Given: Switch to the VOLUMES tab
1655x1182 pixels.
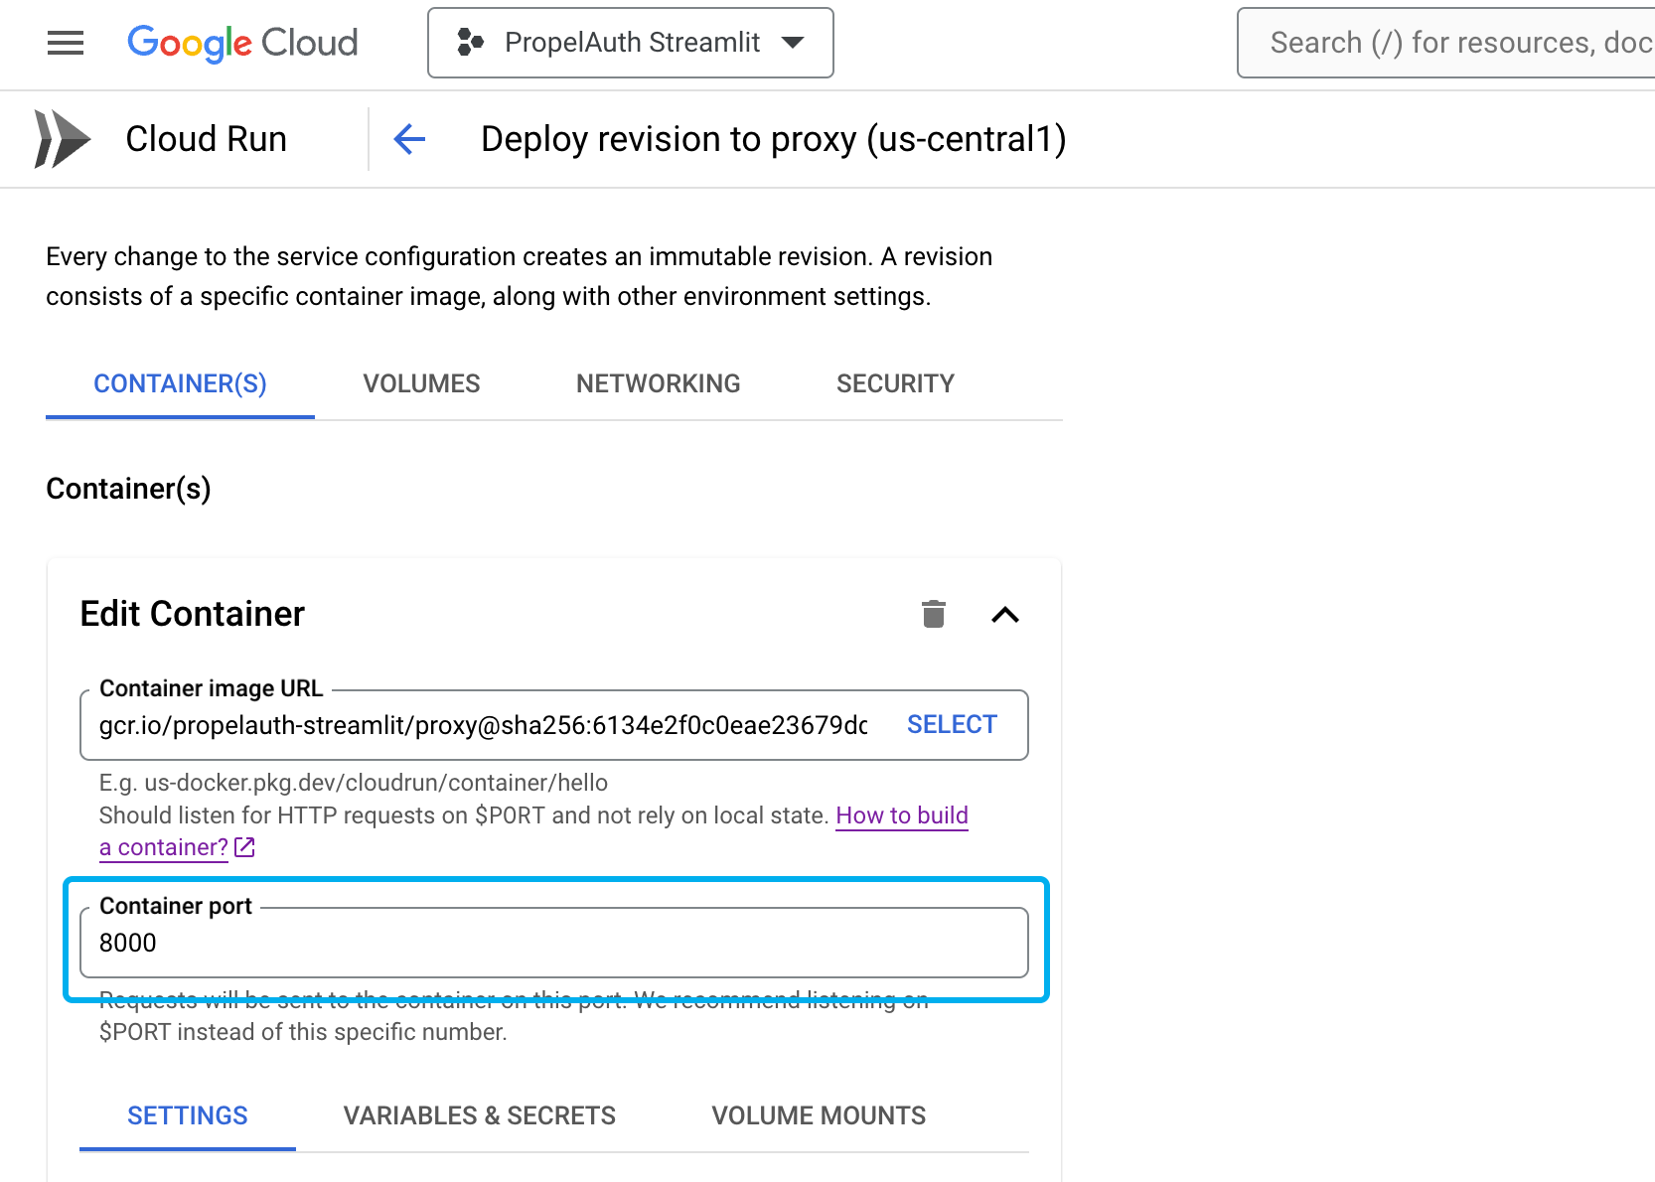Looking at the screenshot, I should click(421, 384).
